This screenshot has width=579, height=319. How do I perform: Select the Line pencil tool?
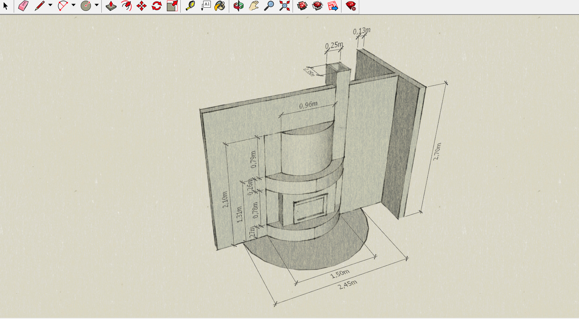click(x=39, y=6)
